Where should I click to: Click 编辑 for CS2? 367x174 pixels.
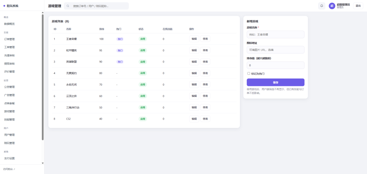pos(194,119)
